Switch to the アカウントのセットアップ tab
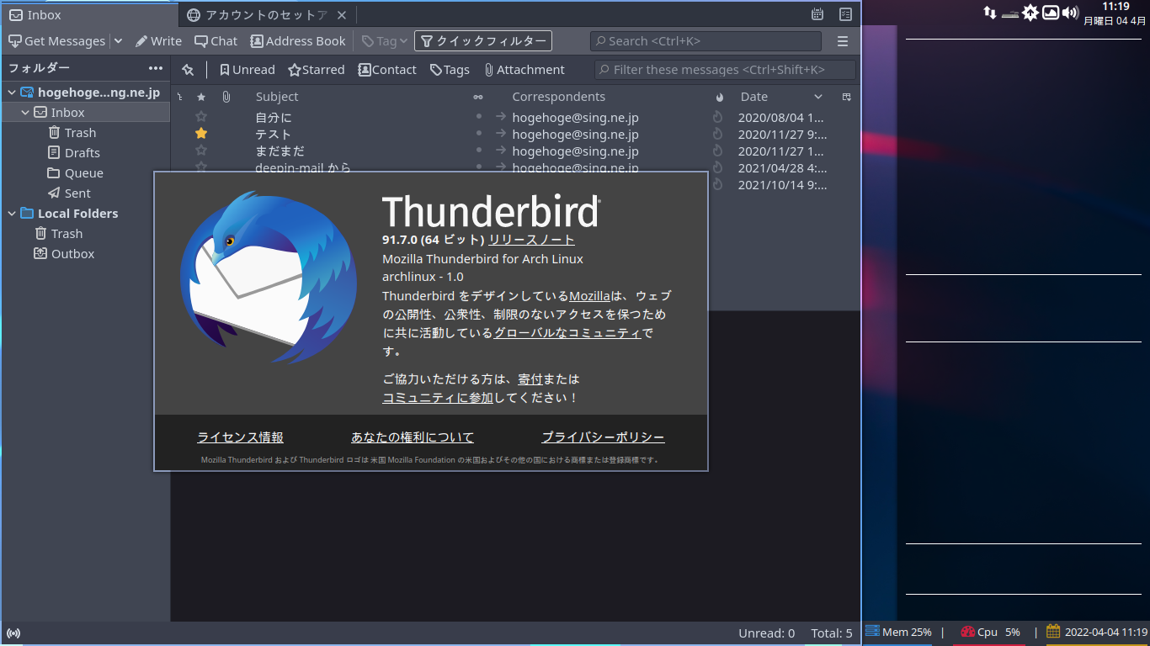This screenshot has width=1150, height=646. [x=266, y=14]
